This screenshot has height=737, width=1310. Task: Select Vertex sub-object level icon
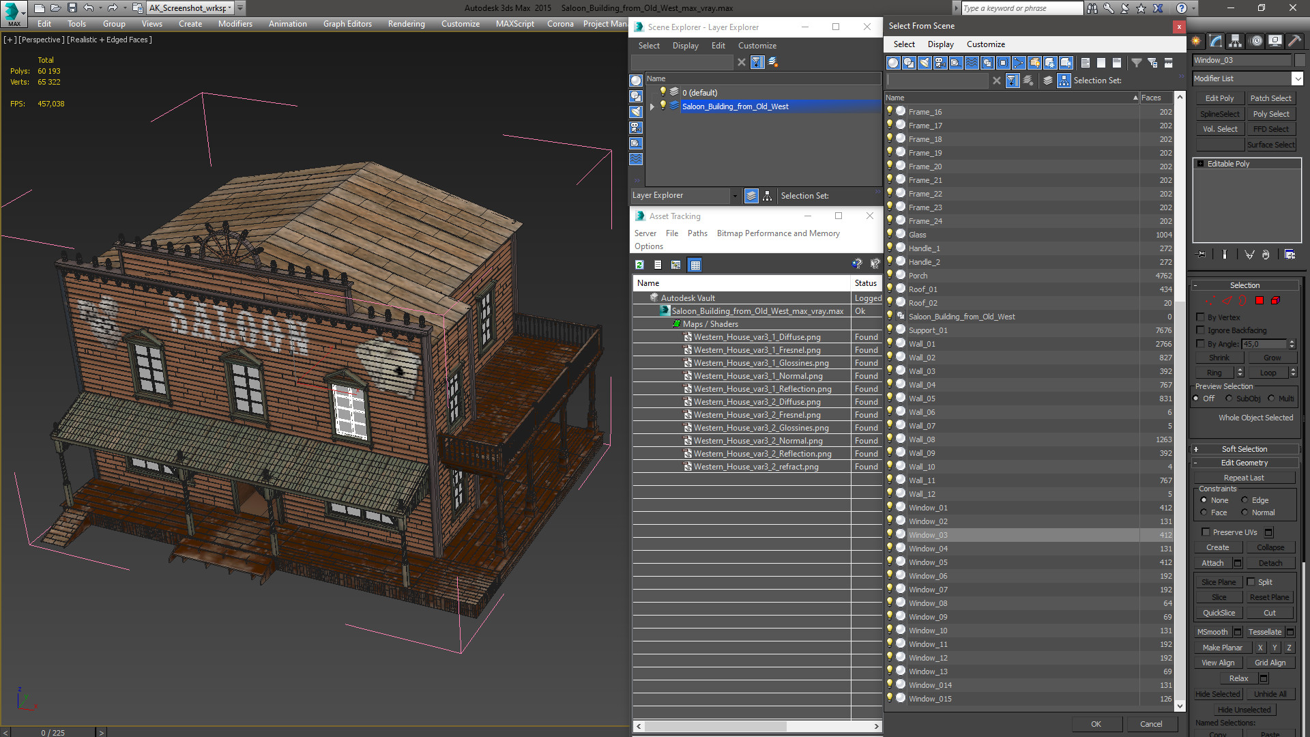pyautogui.click(x=1210, y=301)
